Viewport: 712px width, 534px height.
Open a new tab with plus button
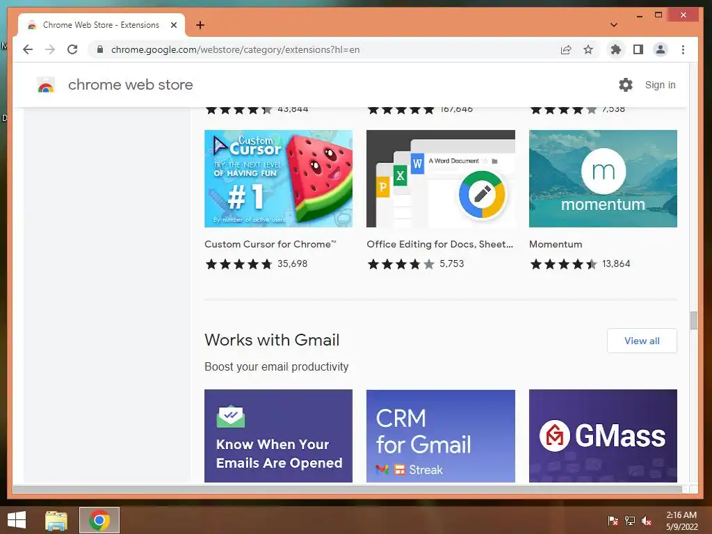(200, 25)
